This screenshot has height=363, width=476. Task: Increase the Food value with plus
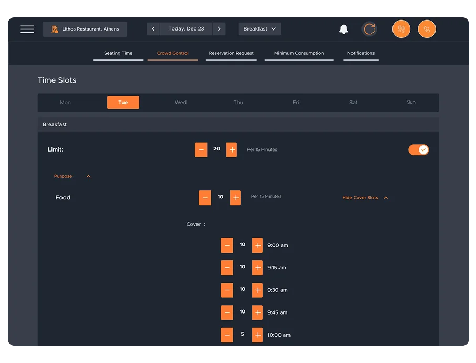235,198
